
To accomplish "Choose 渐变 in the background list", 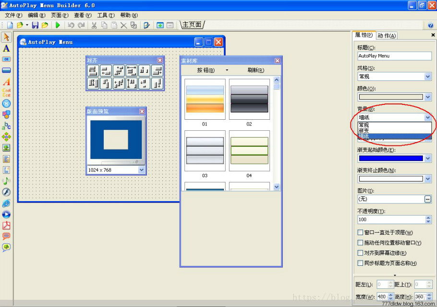I will [394, 131].
